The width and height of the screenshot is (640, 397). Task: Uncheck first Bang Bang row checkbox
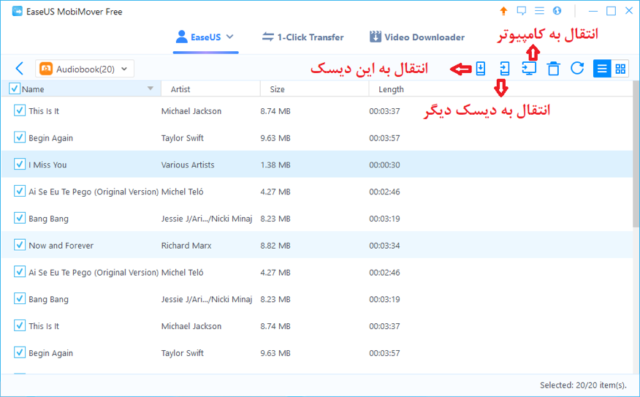point(20,218)
